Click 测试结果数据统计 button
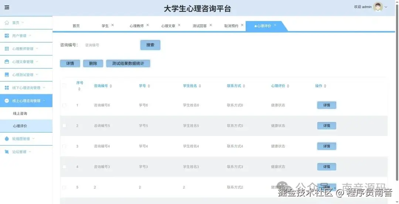Screen dimensions: 399x204 click(128, 64)
